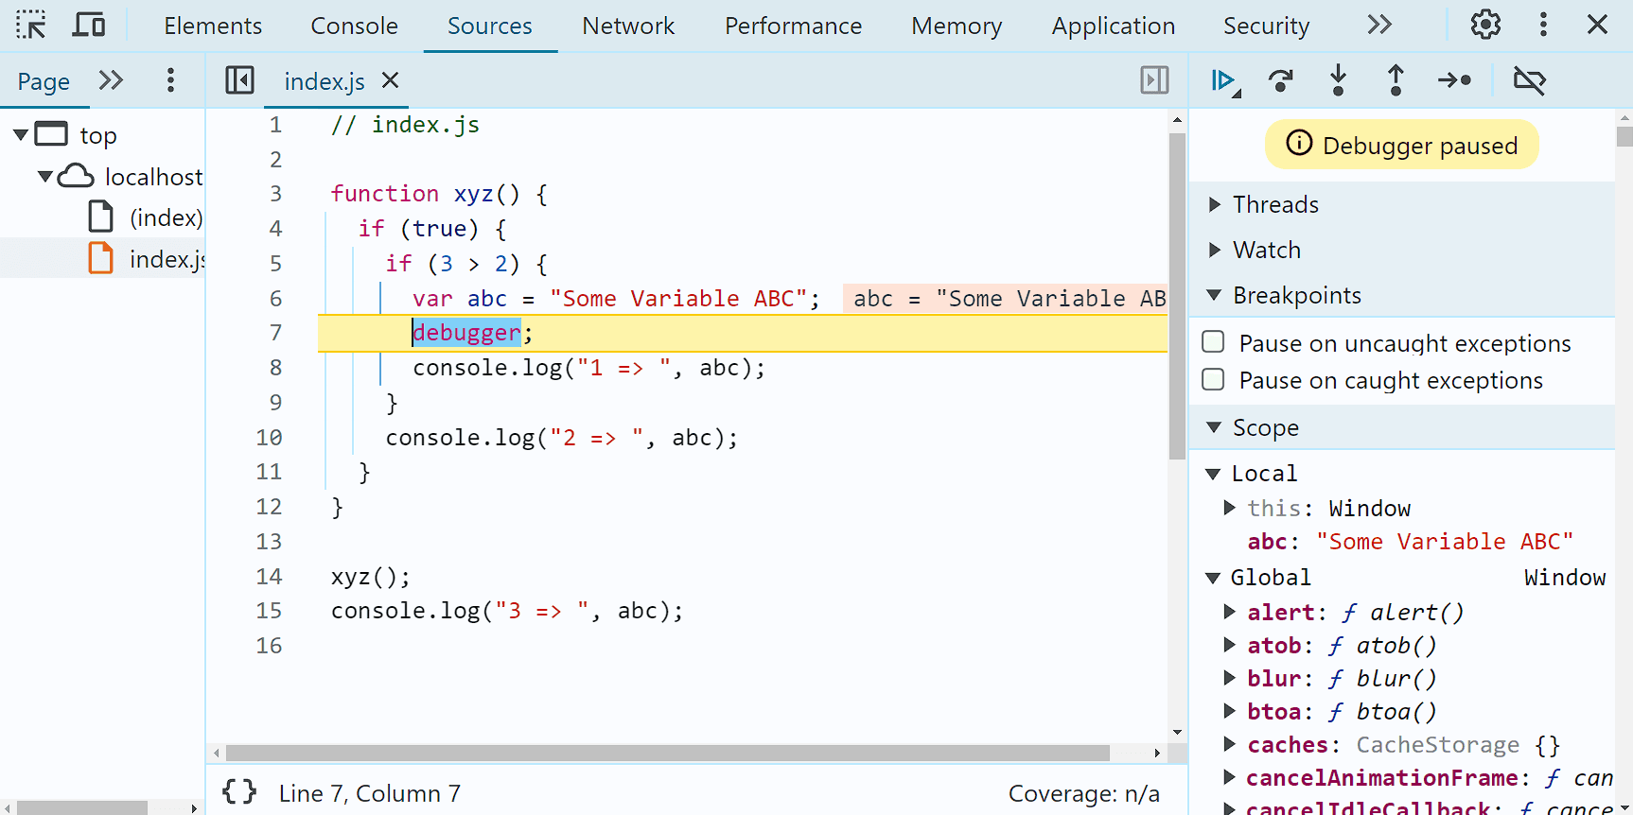Open the Network tab

628,26
